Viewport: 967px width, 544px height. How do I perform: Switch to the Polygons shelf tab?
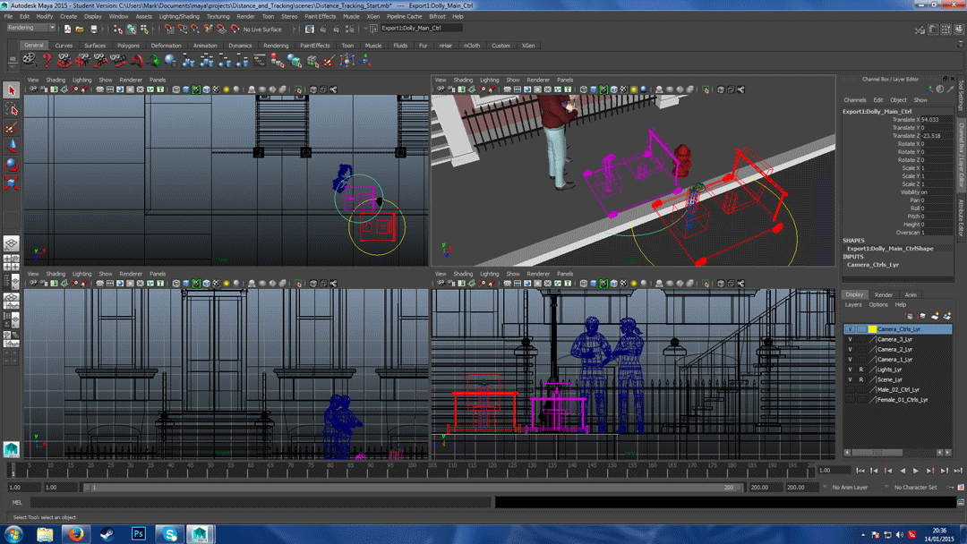pyautogui.click(x=128, y=45)
